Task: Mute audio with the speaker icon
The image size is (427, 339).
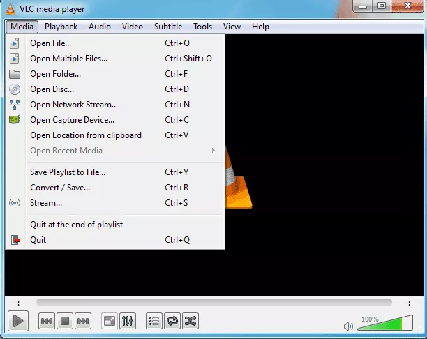Action: 348,326
